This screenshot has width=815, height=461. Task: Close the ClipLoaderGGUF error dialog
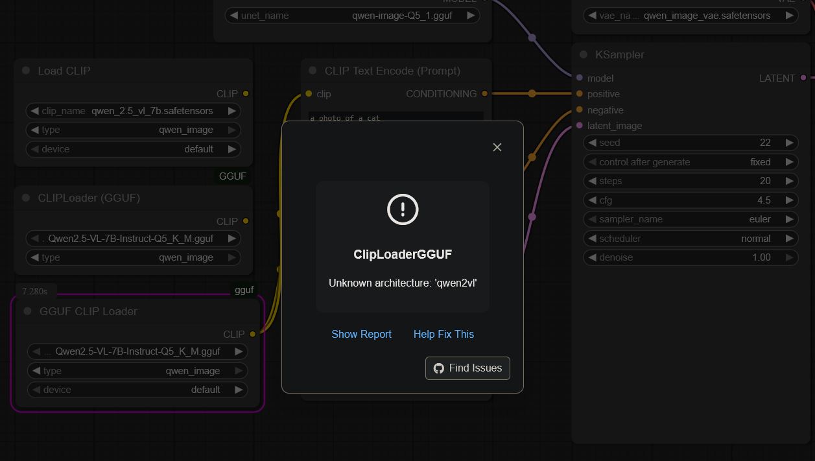(497, 147)
